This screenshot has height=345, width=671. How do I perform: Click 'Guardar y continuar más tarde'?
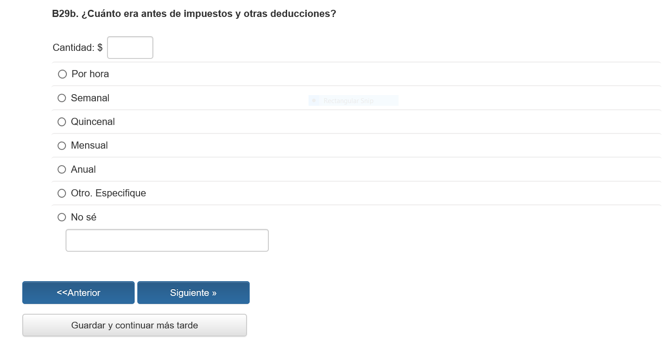(135, 325)
